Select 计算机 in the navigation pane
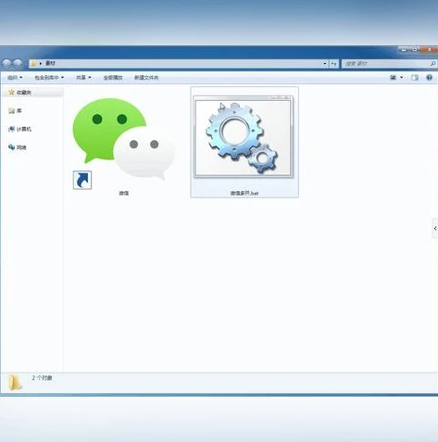Viewport: 438px width, 442px height. pyautogui.click(x=24, y=129)
